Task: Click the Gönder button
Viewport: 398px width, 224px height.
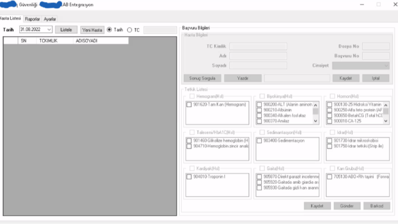Action: [x=347, y=206]
